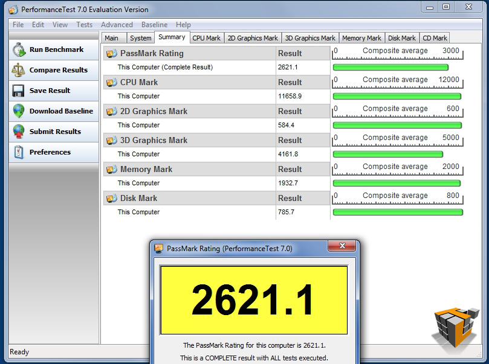Click the PassMark Rating green result bar
This screenshot has height=364, width=489.
(390, 67)
